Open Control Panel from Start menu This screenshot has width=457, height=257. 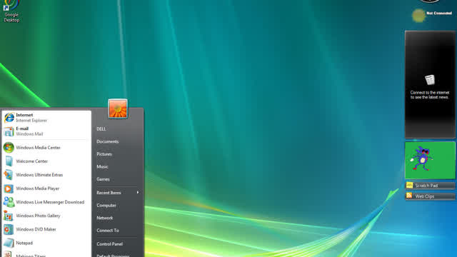pyautogui.click(x=109, y=244)
